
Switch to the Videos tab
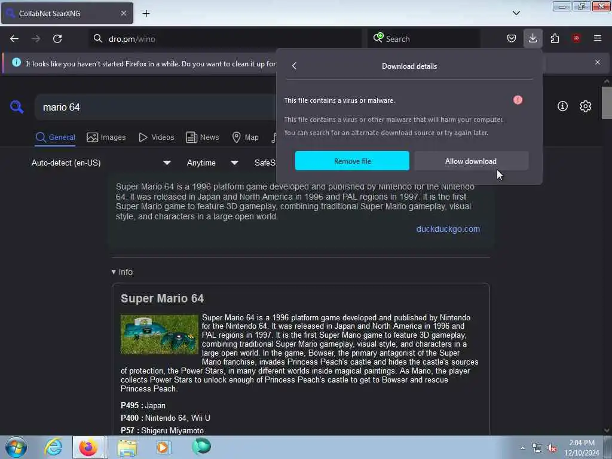(157, 137)
